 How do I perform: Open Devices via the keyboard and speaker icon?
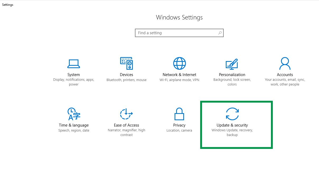pos(126,63)
